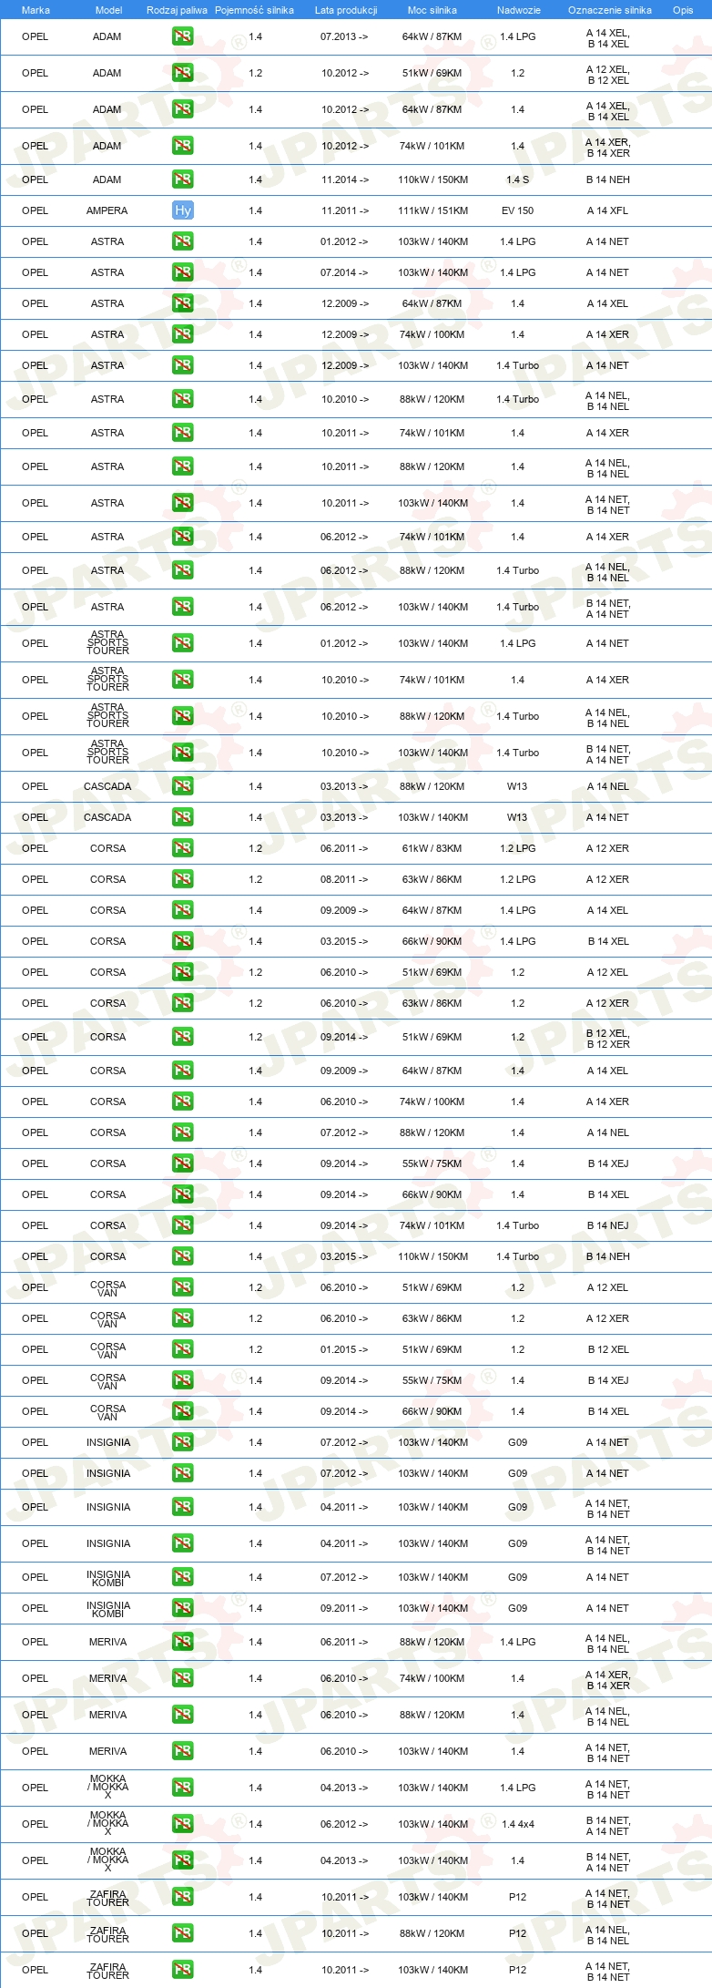Click the Opis column header
The height and width of the screenshot is (1988, 712).
coord(683,10)
